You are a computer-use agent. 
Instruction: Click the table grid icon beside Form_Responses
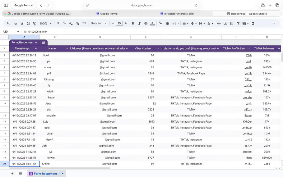click(43, 43)
